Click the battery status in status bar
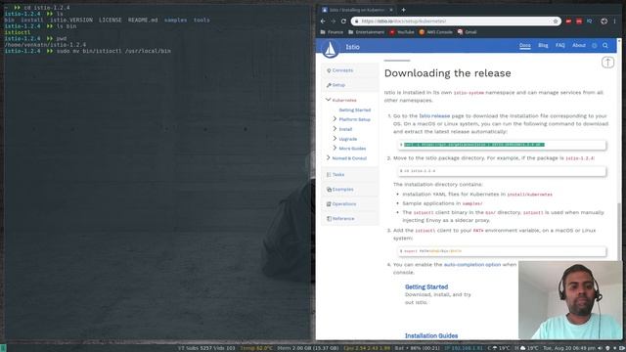Image resolution: width=626 pixels, height=352 pixels. click(x=418, y=348)
